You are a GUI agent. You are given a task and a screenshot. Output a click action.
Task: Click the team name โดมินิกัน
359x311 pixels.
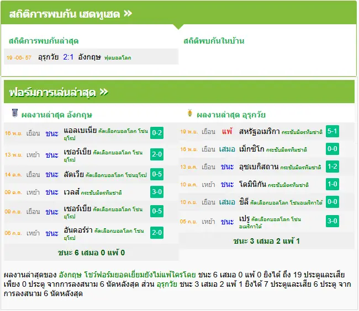[x=252, y=184]
